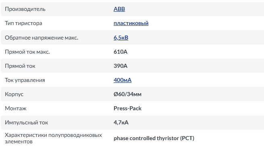Click the Импульсный ток label

(x=27, y=122)
